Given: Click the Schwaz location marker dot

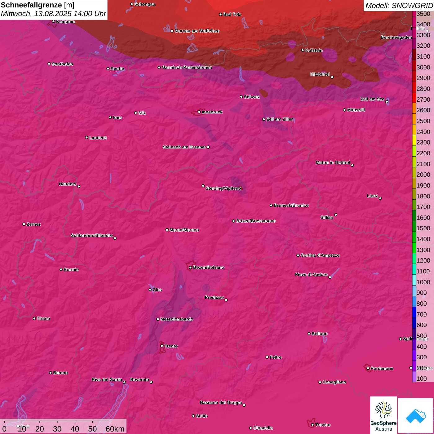Looking at the screenshot, I should pyautogui.click(x=241, y=97).
